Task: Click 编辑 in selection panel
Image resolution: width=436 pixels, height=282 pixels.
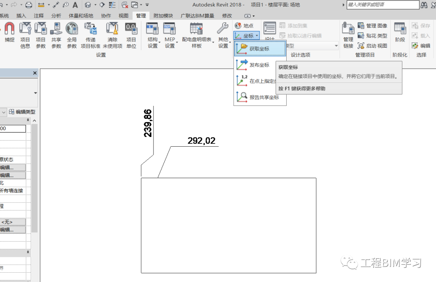Action: click(421, 46)
